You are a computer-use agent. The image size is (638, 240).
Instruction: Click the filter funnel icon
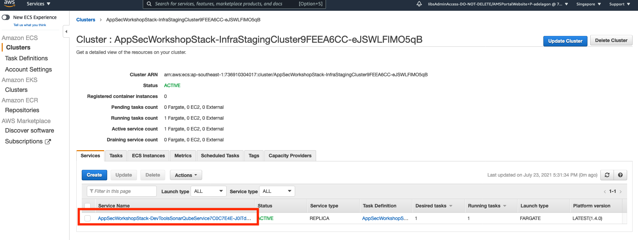point(92,191)
